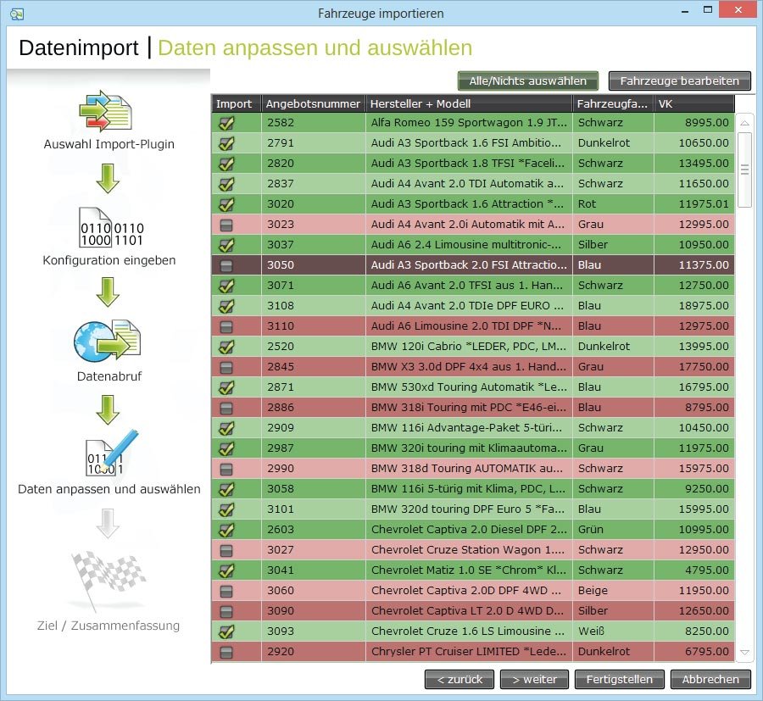Click Ziel / Zusammenfassung label
The height and width of the screenshot is (701, 763).
click(108, 626)
